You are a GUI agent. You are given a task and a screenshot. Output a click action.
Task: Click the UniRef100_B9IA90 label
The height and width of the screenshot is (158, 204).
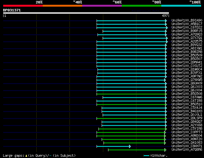pyautogui.click(x=187, y=20)
